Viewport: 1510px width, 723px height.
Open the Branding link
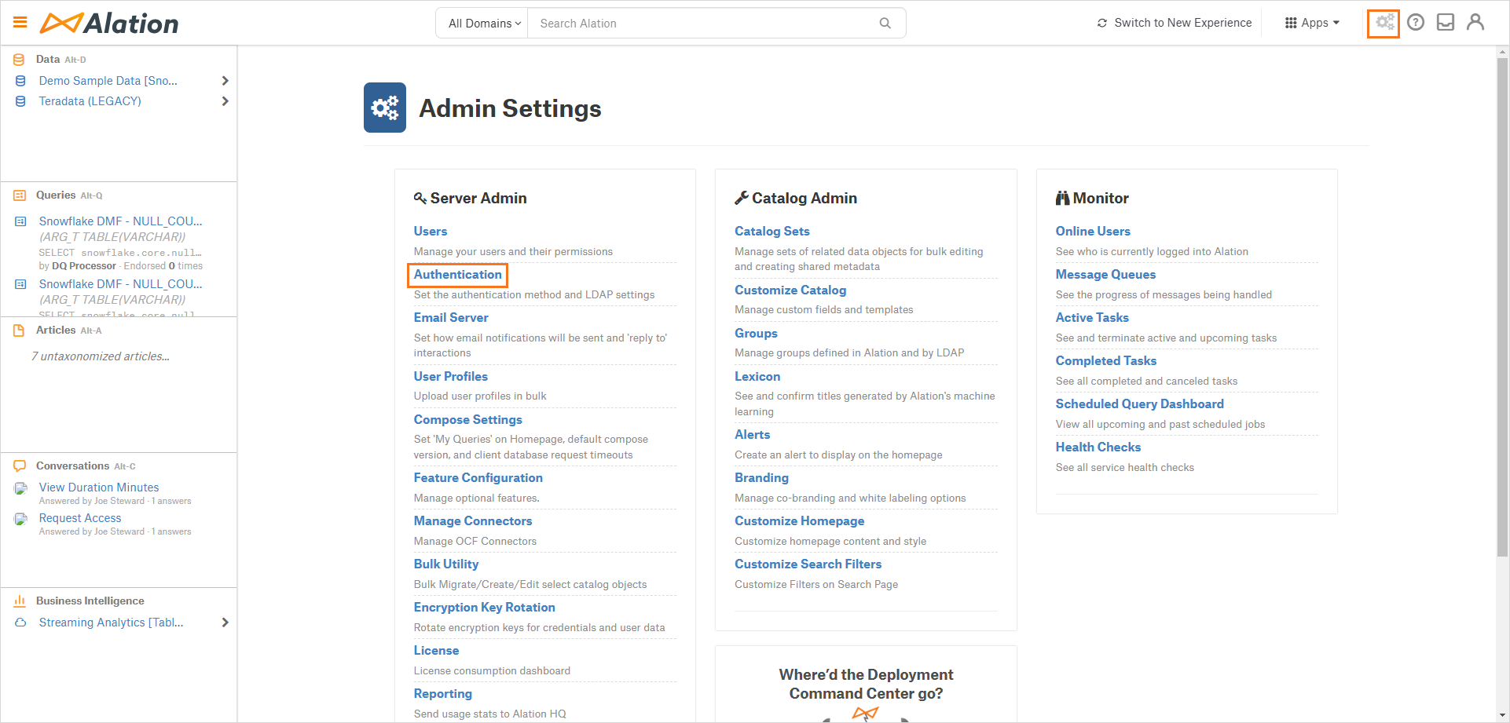761,478
